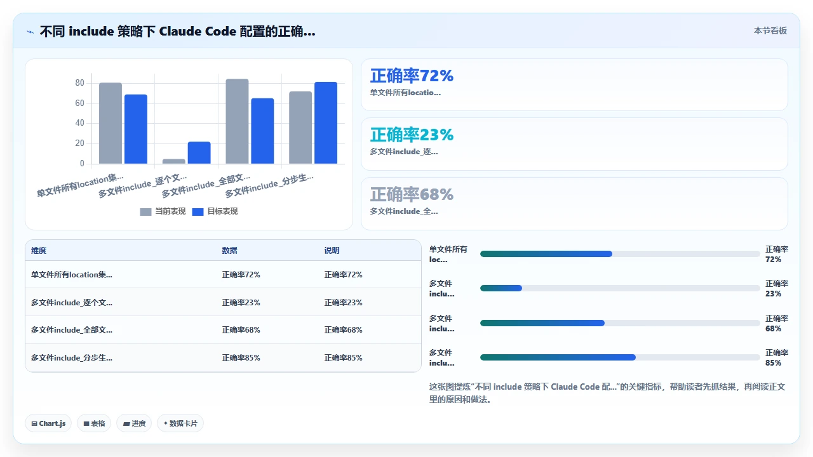Click the 85% progress bar
Screen dimensions: 813x457
point(620,357)
